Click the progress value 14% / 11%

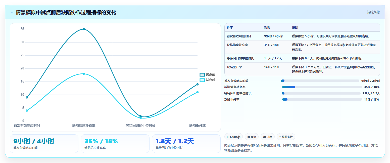click(x=371, y=100)
